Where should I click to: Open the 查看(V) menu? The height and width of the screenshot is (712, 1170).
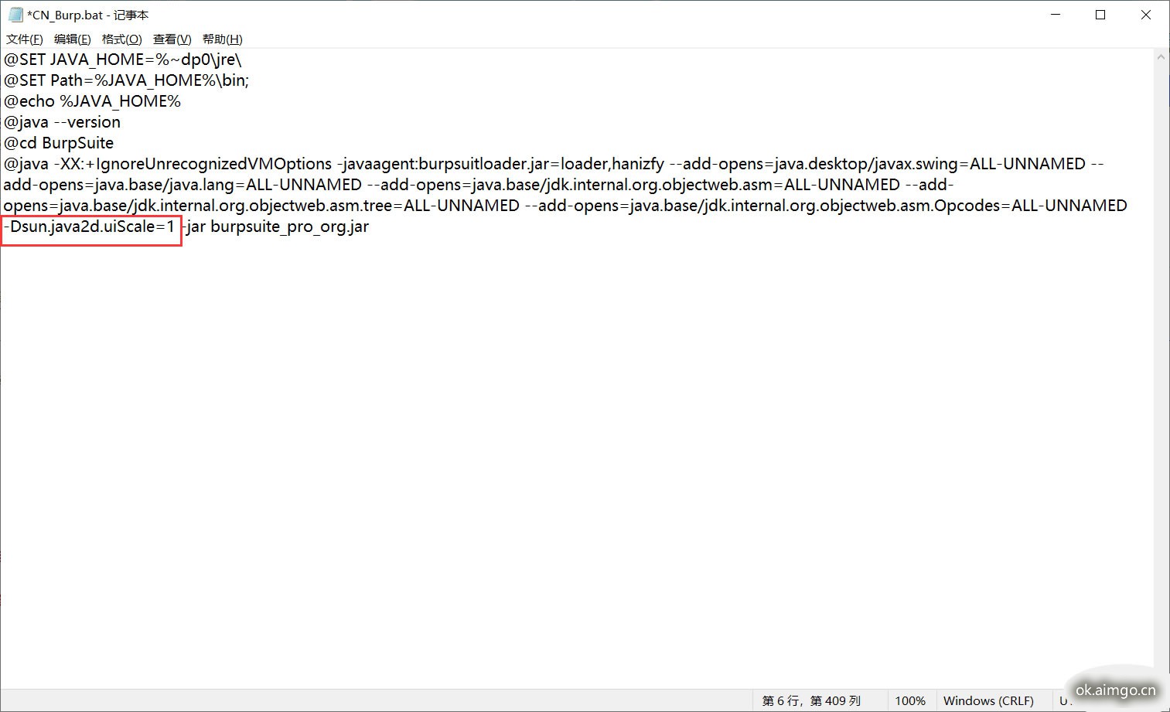click(172, 39)
